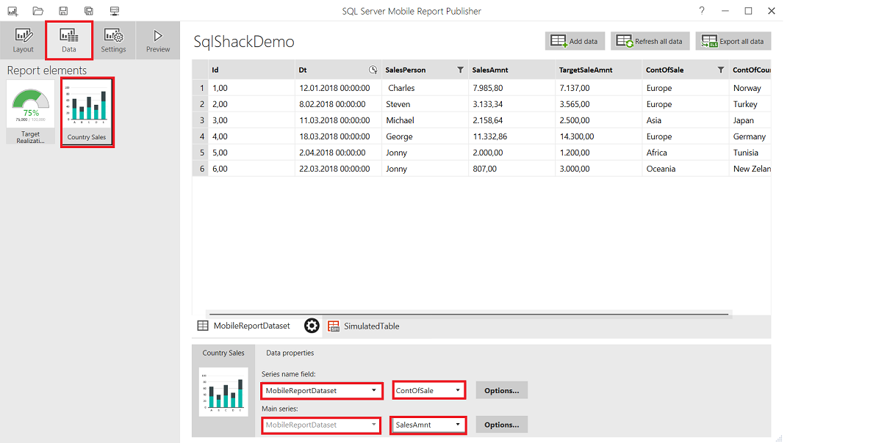The image size is (876, 443).
Task: Click the Add data button
Action: point(575,41)
